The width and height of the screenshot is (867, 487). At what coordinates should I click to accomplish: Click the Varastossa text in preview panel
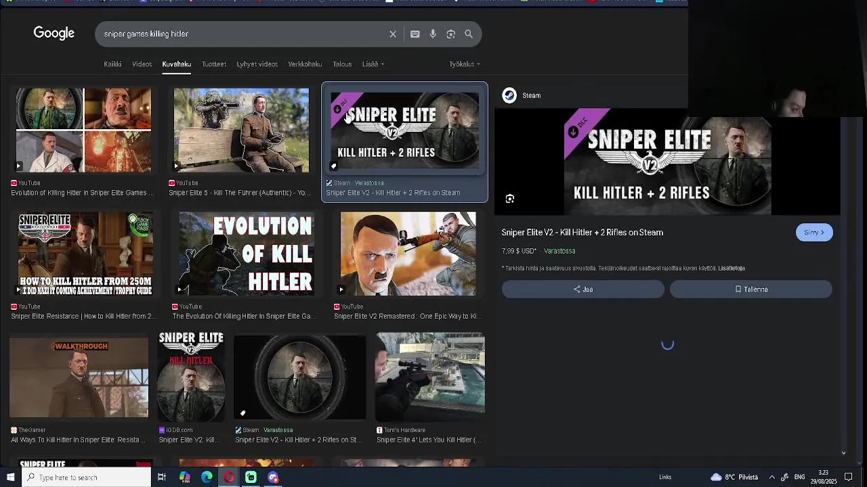point(559,251)
